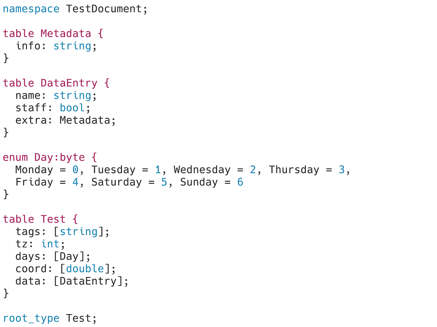Click the tags field name
This screenshot has height=327, width=437.
click(28, 232)
